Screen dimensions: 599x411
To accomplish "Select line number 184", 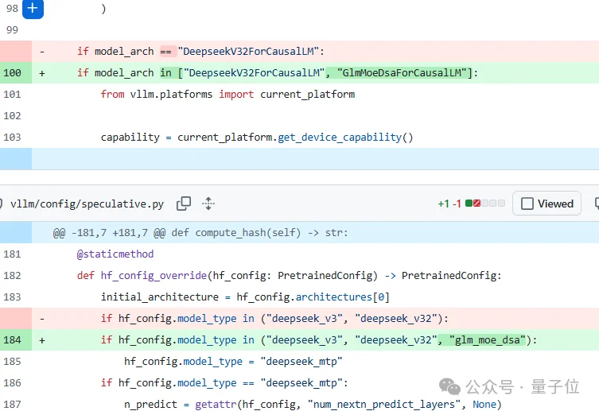I will [12, 339].
